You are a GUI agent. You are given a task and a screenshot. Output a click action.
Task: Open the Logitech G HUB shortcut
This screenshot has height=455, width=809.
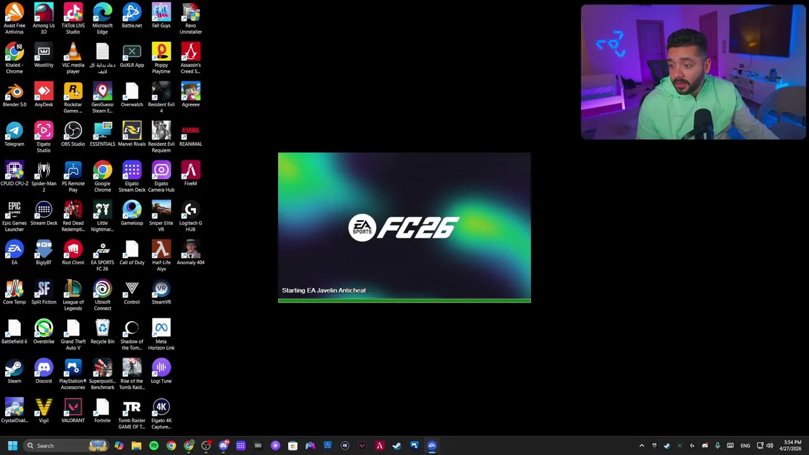(190, 216)
